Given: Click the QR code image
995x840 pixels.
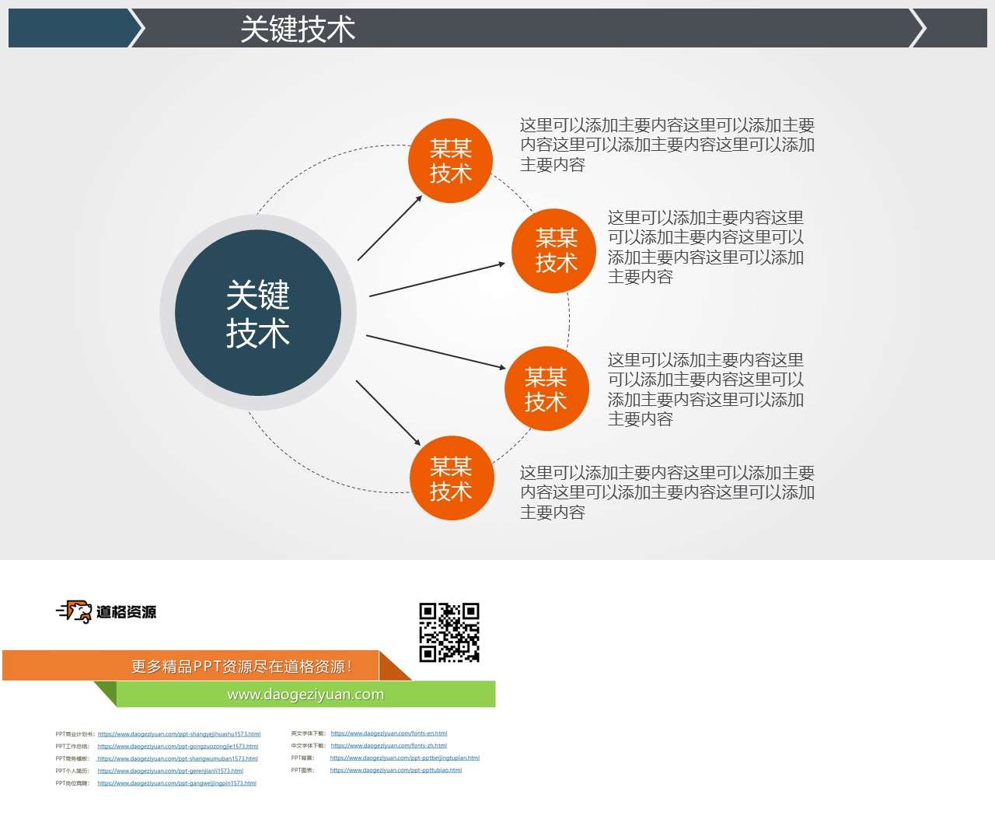Looking at the screenshot, I should coord(449,632).
